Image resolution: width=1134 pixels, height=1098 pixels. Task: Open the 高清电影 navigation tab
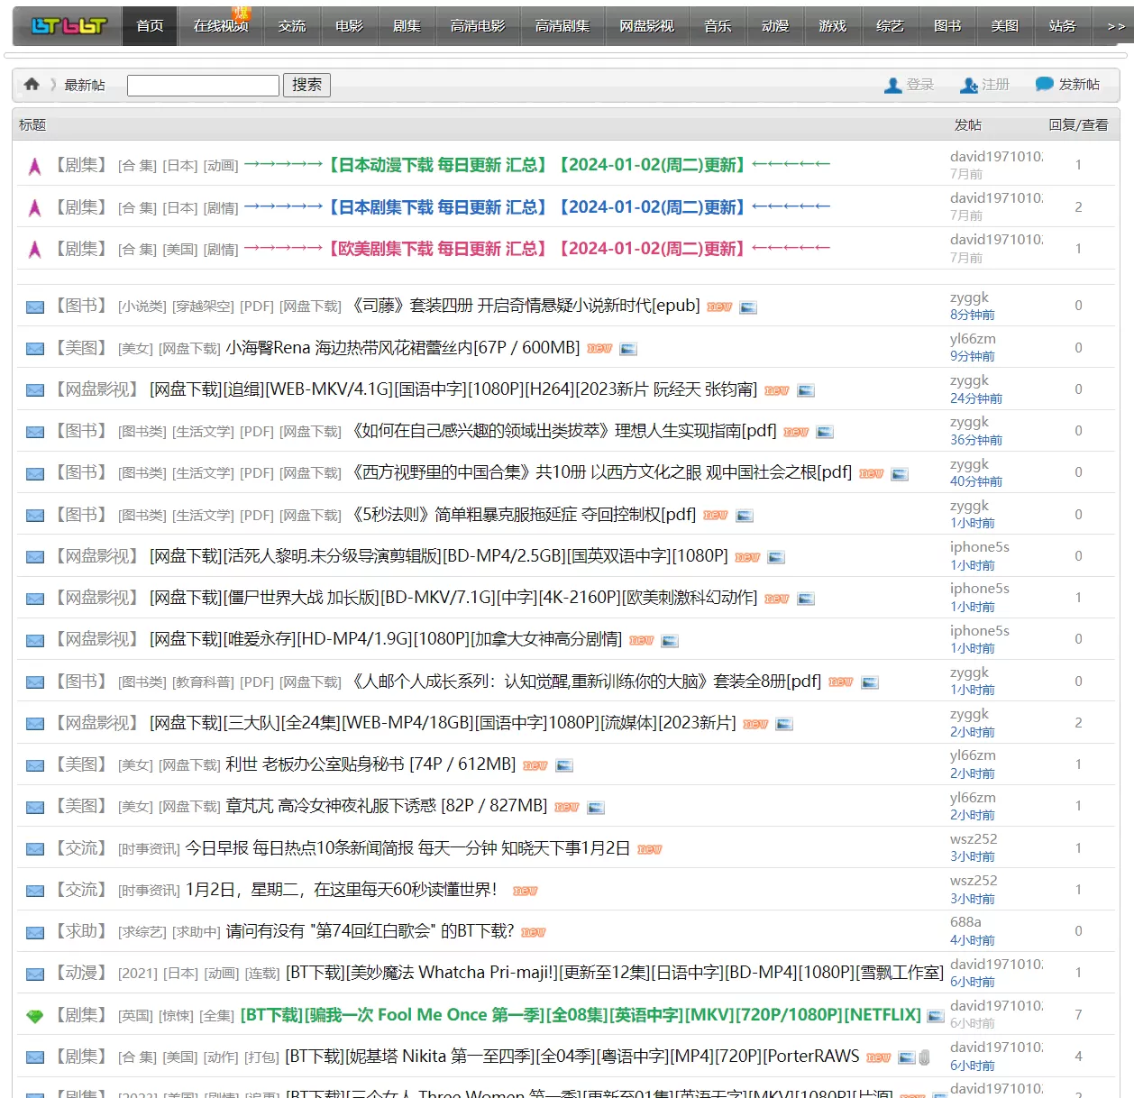(478, 26)
